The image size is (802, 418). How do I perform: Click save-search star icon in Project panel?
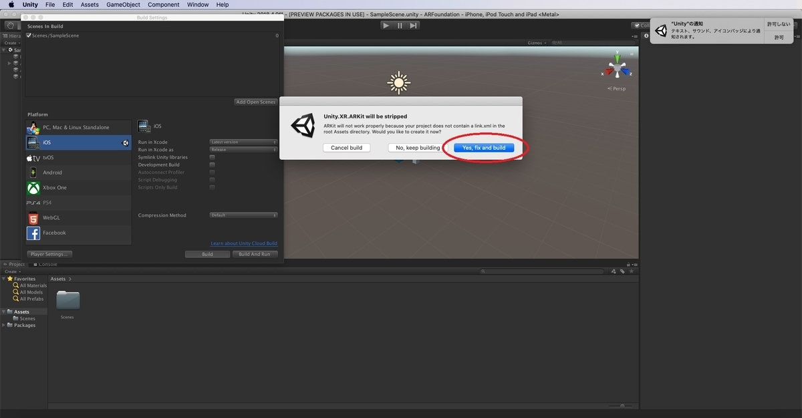pos(631,272)
